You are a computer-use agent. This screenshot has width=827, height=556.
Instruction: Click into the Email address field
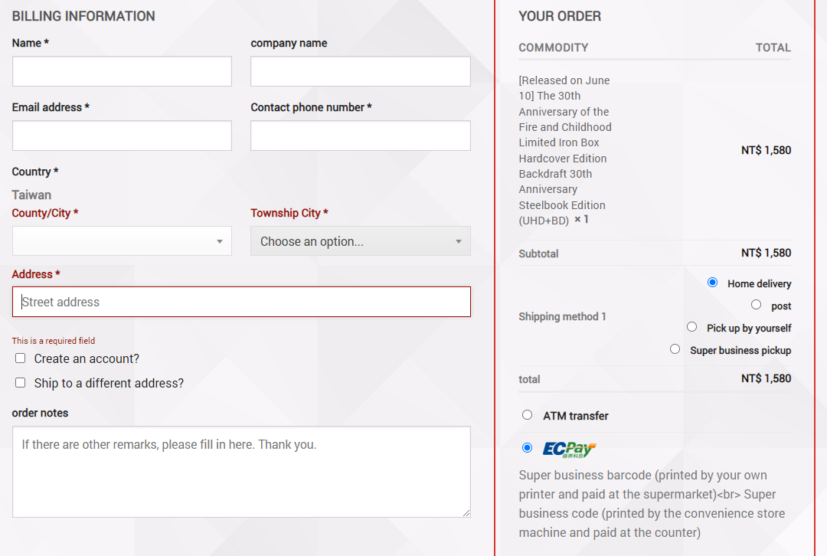point(122,136)
